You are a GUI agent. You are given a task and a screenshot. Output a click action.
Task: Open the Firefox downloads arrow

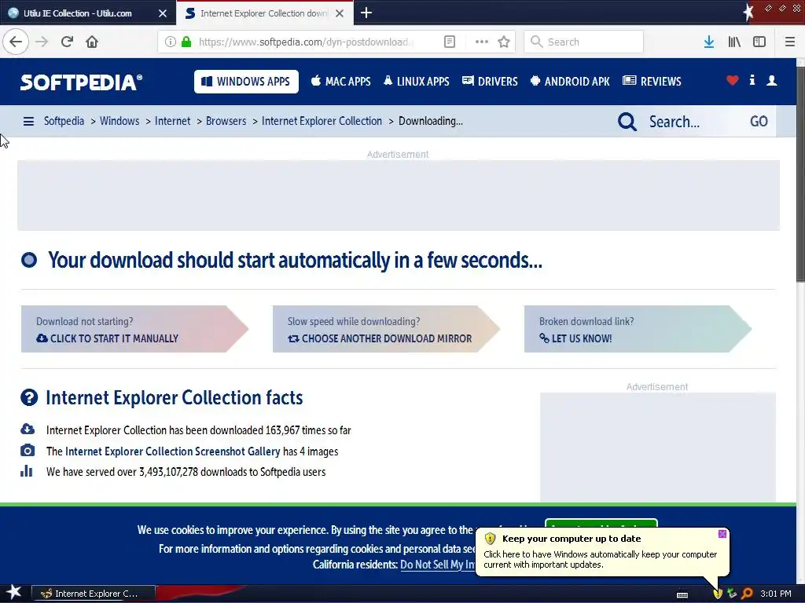point(709,42)
